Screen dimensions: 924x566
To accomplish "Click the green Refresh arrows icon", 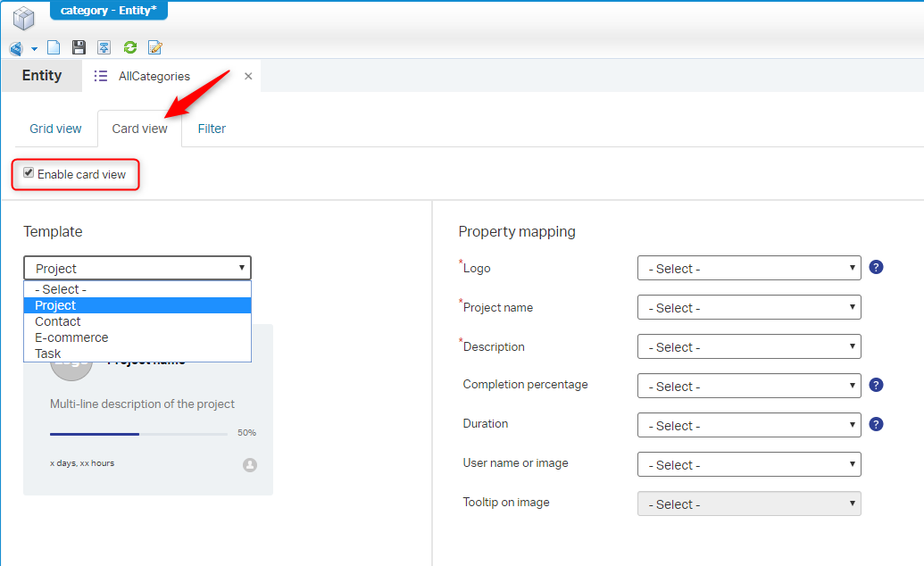I will [x=130, y=48].
